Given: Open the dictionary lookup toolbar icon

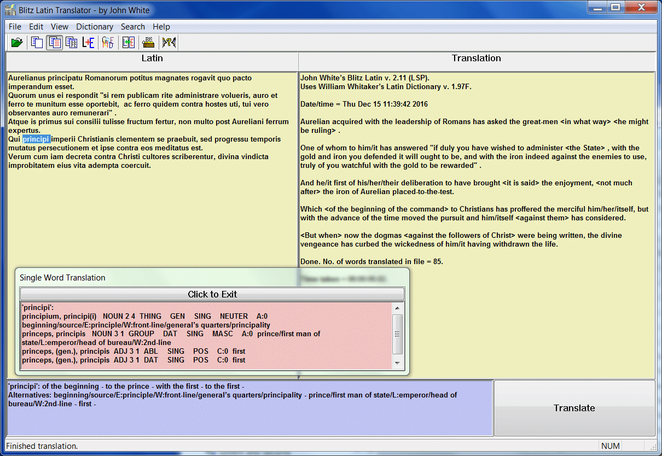Looking at the screenshot, I should point(108,42).
